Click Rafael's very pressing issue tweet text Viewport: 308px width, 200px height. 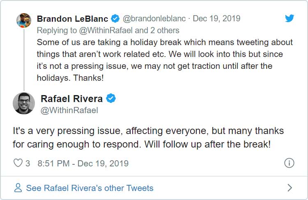148,138
